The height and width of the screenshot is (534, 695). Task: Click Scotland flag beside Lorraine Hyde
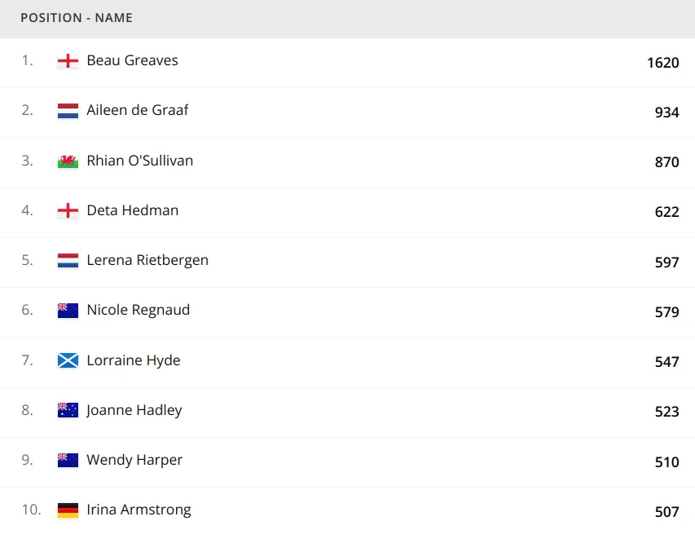[x=68, y=360]
